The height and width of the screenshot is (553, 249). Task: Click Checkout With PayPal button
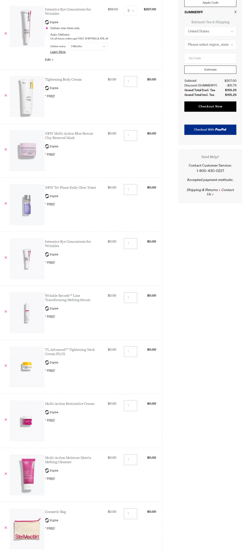click(210, 130)
